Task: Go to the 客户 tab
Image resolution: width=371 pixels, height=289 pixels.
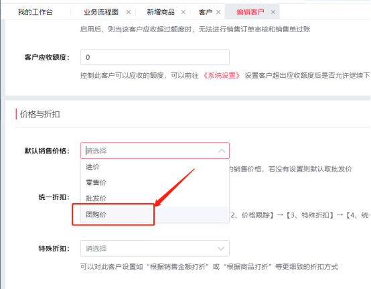Action: coord(206,12)
